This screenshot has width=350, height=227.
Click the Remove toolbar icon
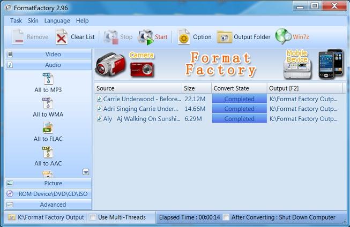coord(18,37)
